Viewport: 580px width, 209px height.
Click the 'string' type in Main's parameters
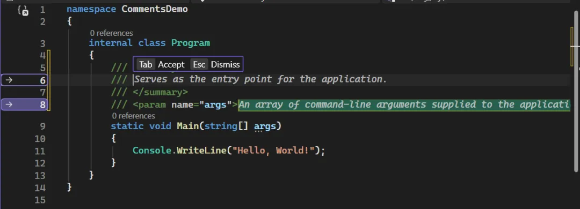tap(221, 126)
